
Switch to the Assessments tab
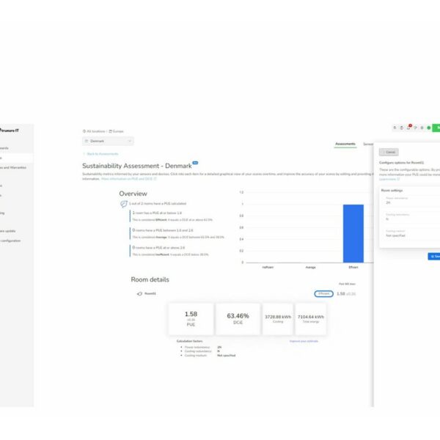(345, 144)
